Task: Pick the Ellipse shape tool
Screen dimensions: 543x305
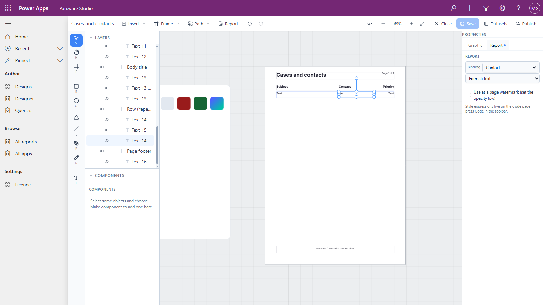Action: point(76,102)
